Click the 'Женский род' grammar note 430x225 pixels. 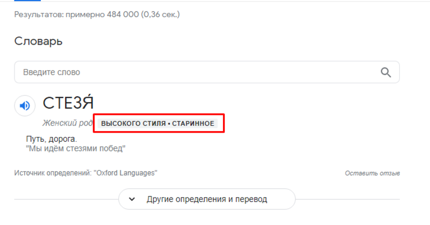click(x=68, y=124)
